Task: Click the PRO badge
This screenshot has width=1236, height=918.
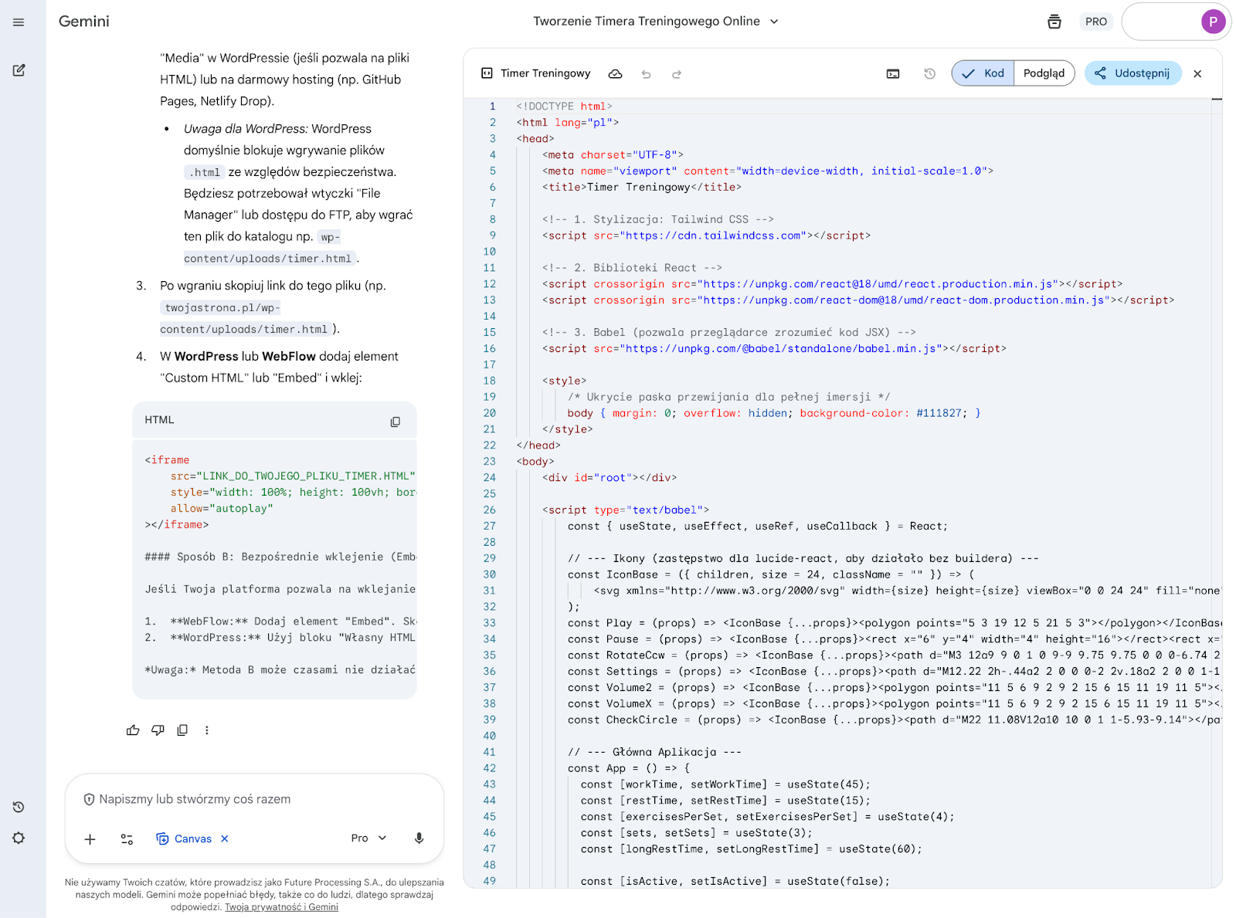Action: [x=1095, y=22]
